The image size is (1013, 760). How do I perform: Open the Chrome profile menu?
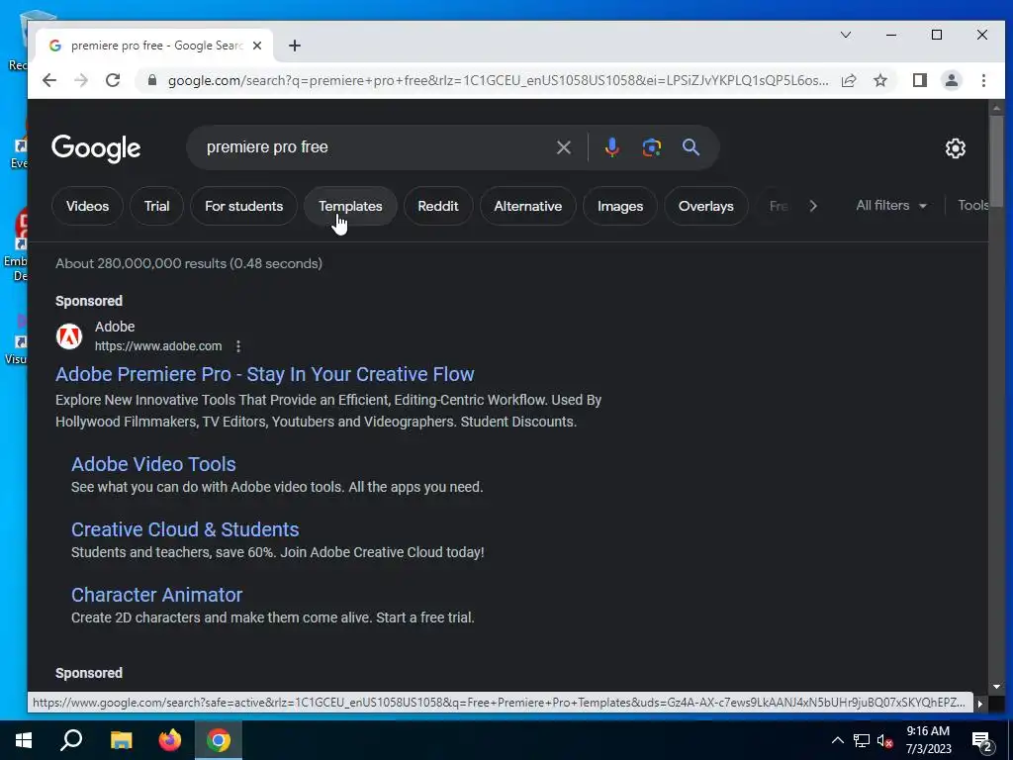[952, 80]
